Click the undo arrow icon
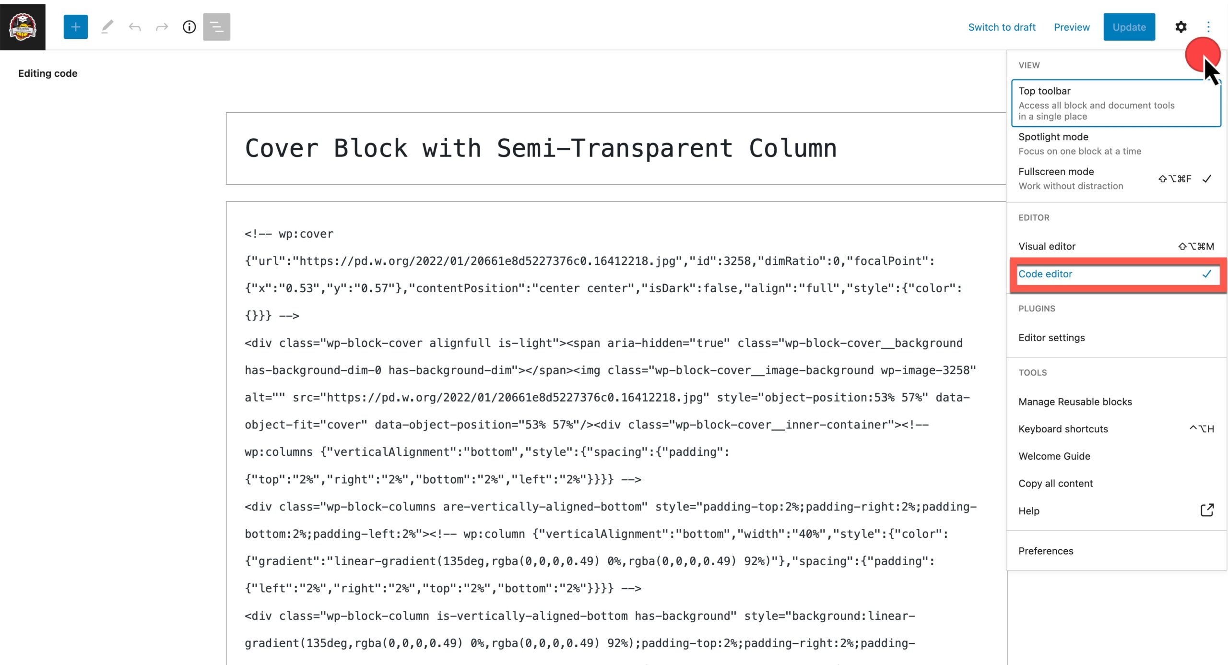Screen dimensions: 1228x665 [135, 27]
